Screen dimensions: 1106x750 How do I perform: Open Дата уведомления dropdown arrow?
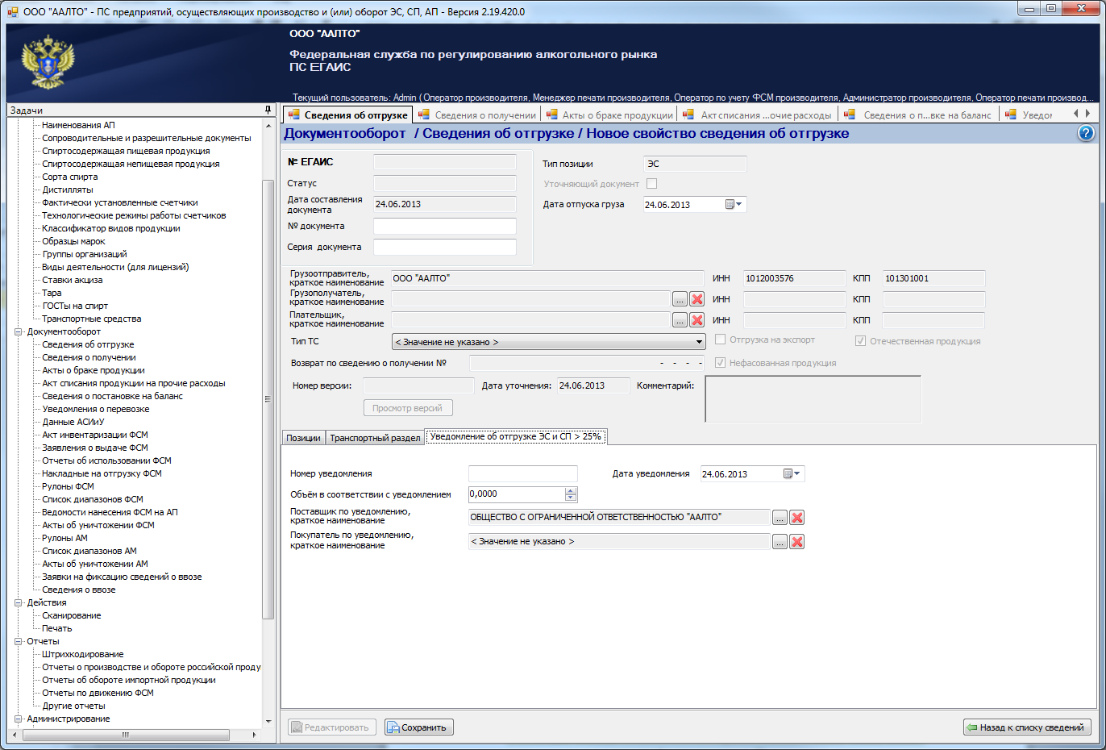[797, 474]
